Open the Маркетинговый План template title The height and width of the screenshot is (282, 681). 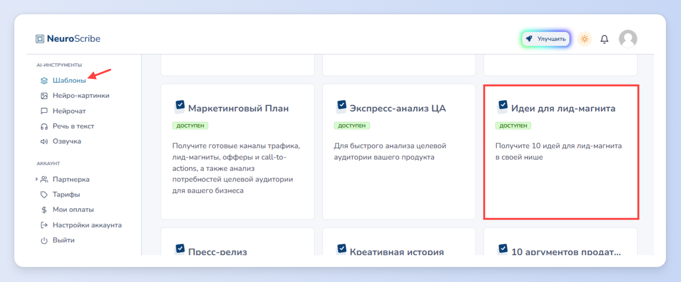pyautogui.click(x=238, y=109)
